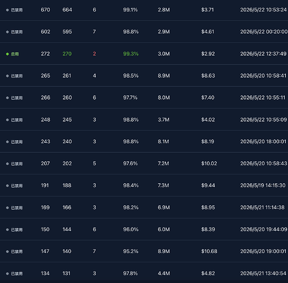Click the 97.6% success rate

coord(130,164)
